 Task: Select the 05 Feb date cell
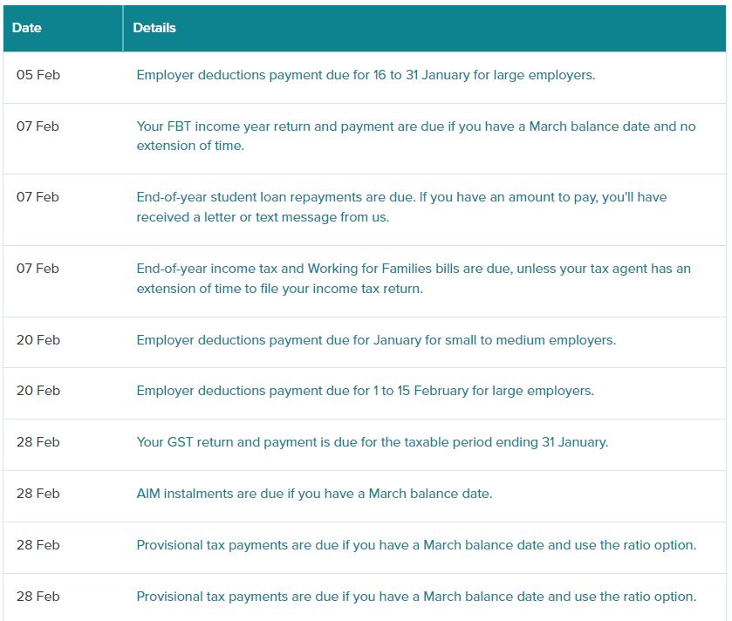tap(38, 75)
